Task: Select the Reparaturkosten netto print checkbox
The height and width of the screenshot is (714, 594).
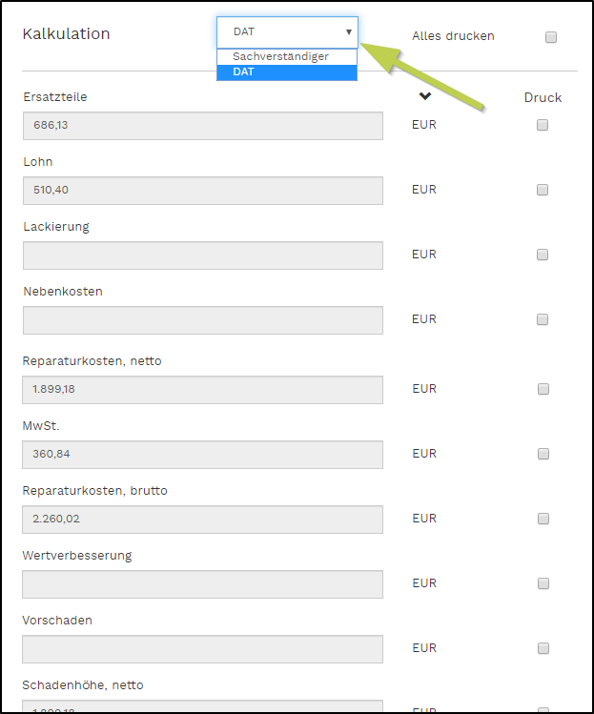Action: click(x=543, y=389)
